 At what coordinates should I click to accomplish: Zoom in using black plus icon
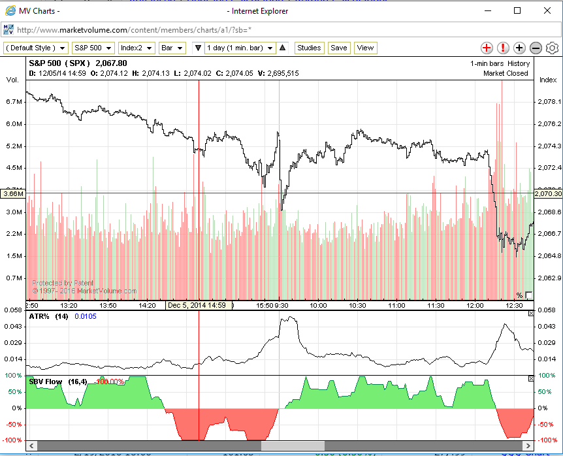[519, 48]
